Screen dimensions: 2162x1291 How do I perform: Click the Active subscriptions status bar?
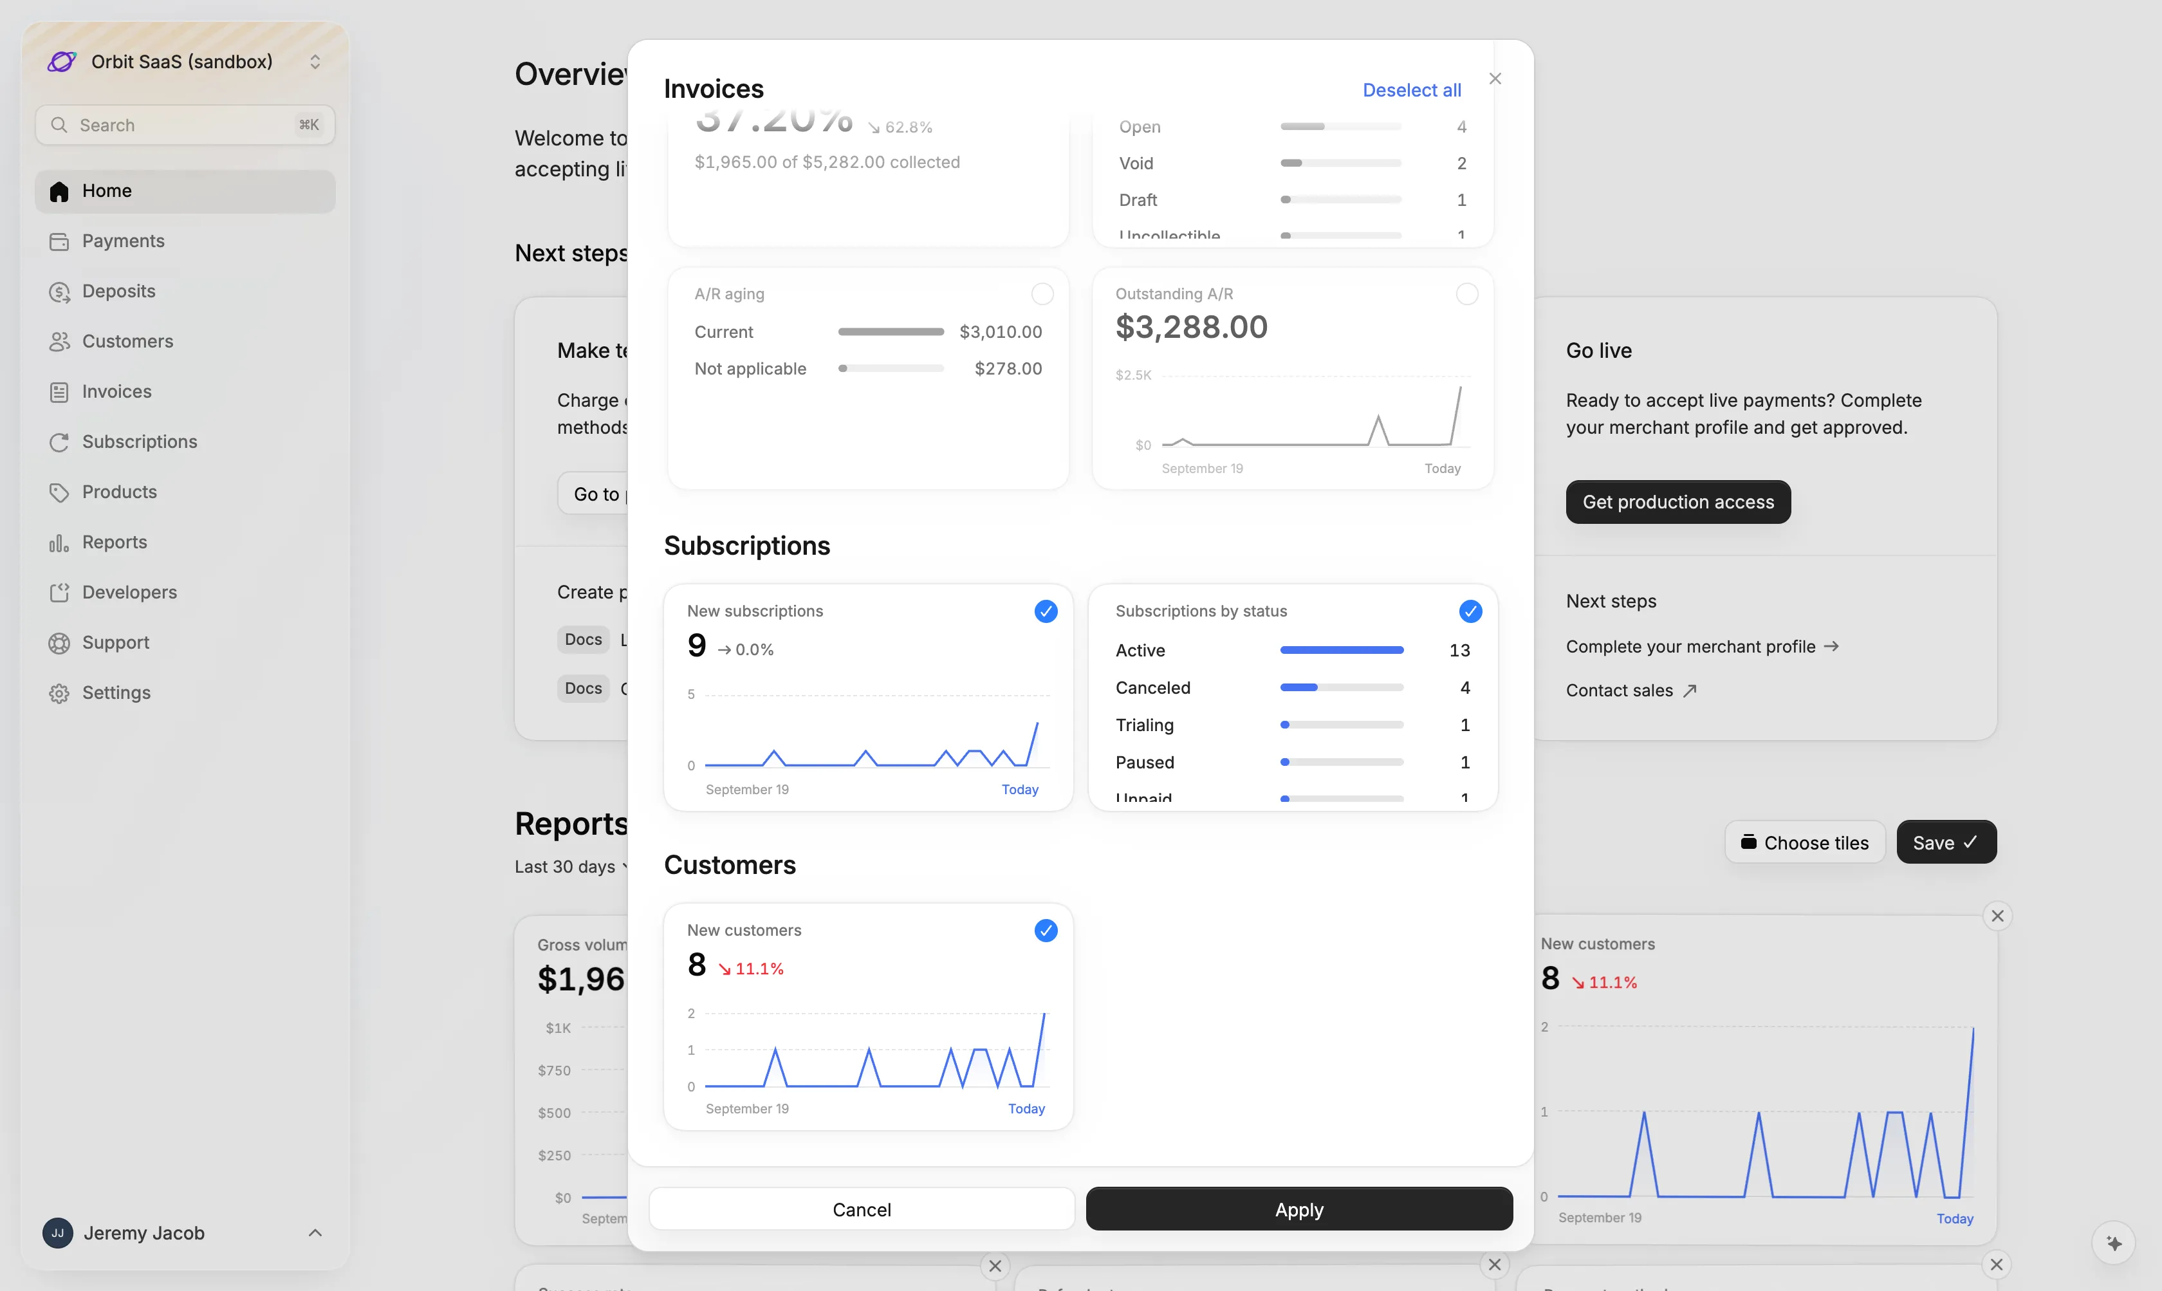1341,650
